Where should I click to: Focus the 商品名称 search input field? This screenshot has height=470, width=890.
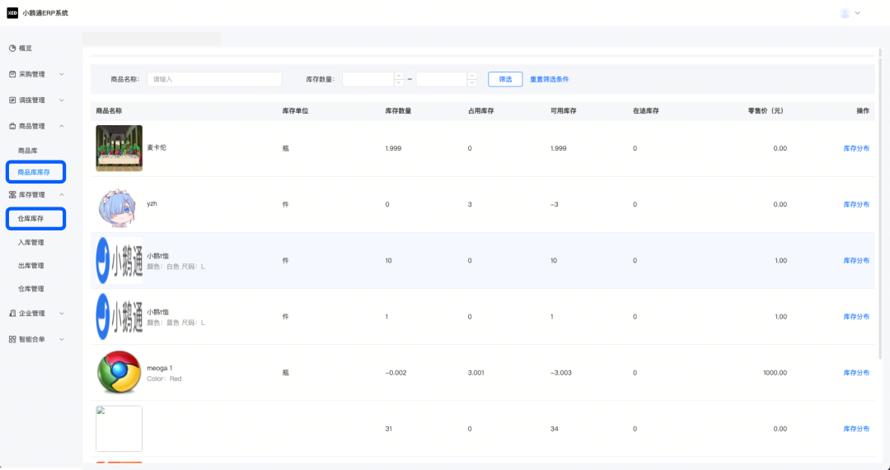click(x=214, y=79)
